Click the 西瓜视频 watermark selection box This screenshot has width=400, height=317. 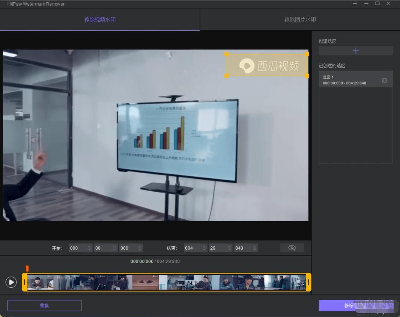(x=267, y=65)
